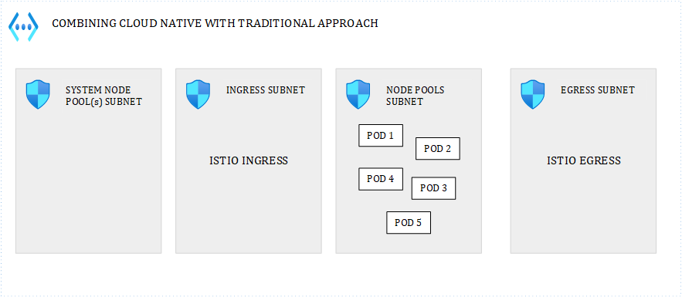
Task: Click the POD 1 box
Action: pos(381,136)
